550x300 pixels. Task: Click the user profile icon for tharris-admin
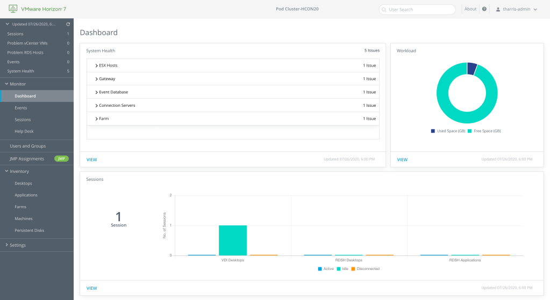click(498, 9)
